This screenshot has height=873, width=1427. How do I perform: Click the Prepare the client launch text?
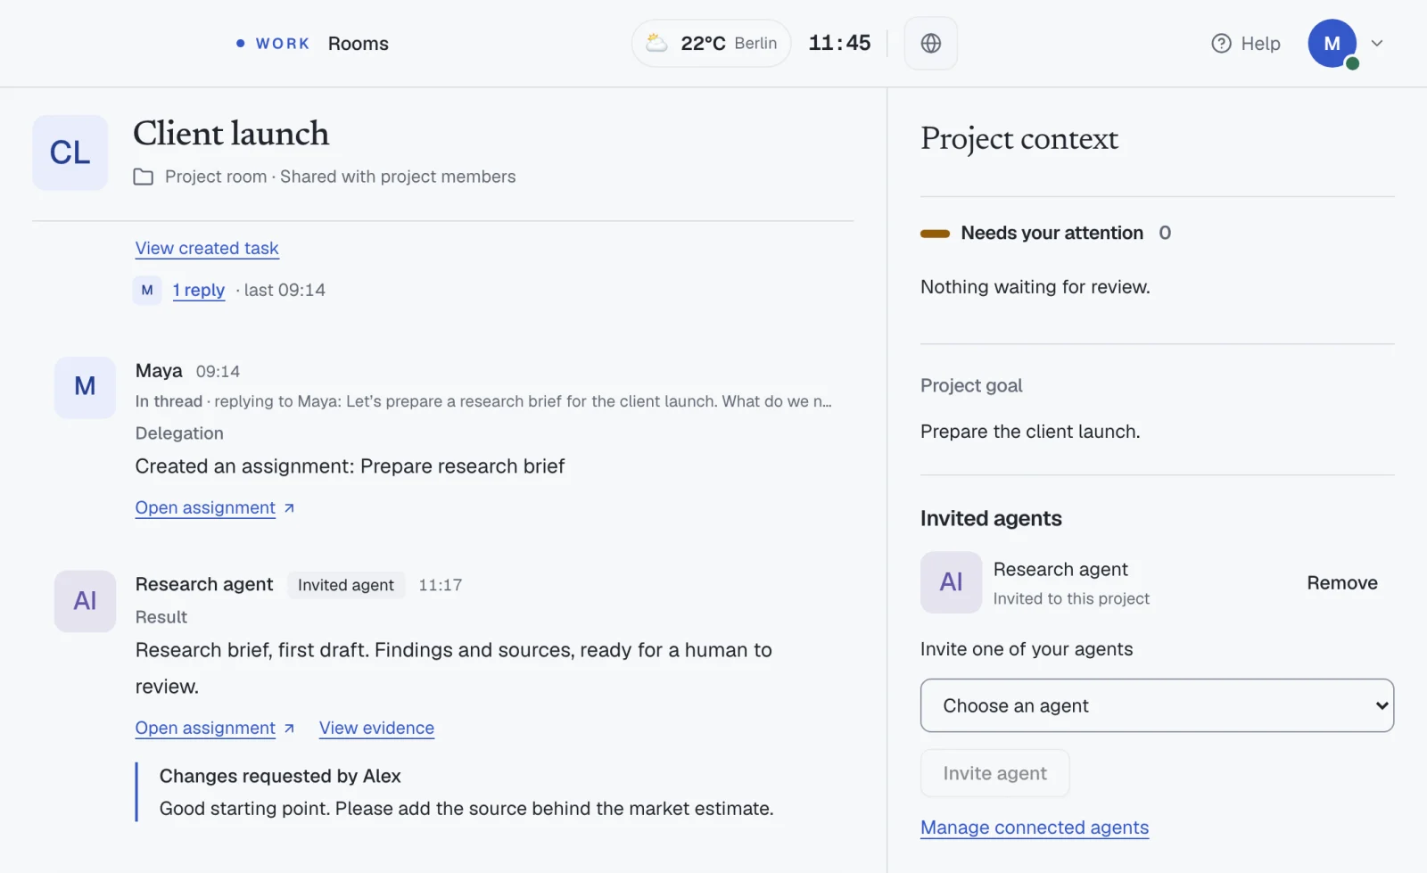1030,432
